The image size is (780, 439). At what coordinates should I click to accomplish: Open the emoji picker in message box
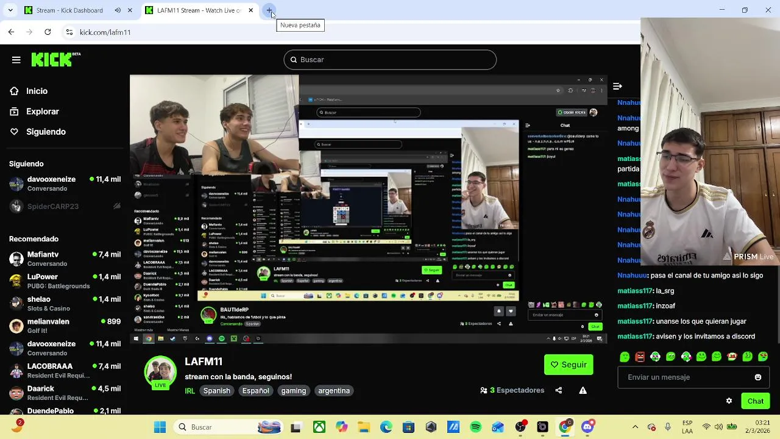(758, 377)
